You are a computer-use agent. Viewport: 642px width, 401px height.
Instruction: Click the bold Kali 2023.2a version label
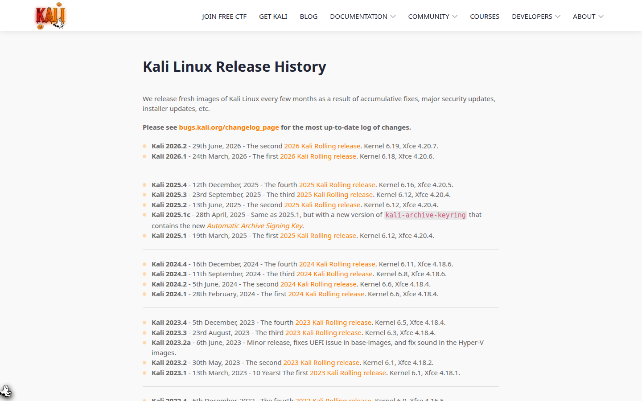tap(171, 343)
